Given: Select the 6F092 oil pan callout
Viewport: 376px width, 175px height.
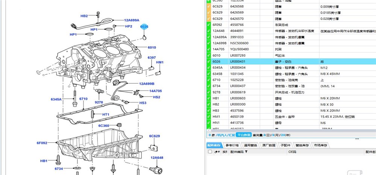Looking at the screenshot, I should 42,143.
